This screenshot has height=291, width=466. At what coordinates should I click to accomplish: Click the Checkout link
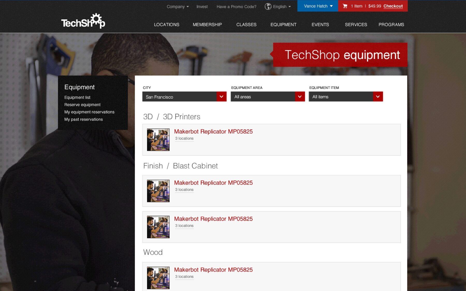pos(393,6)
